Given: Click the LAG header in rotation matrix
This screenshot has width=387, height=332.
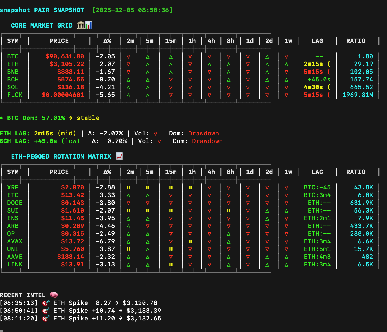Looking at the screenshot, I should [x=317, y=172].
